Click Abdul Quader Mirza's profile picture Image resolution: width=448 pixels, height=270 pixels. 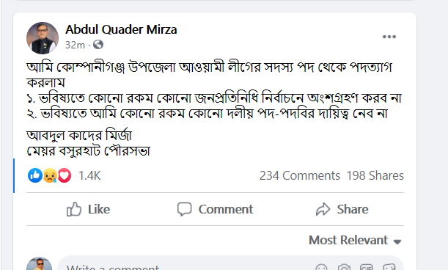coord(43,38)
